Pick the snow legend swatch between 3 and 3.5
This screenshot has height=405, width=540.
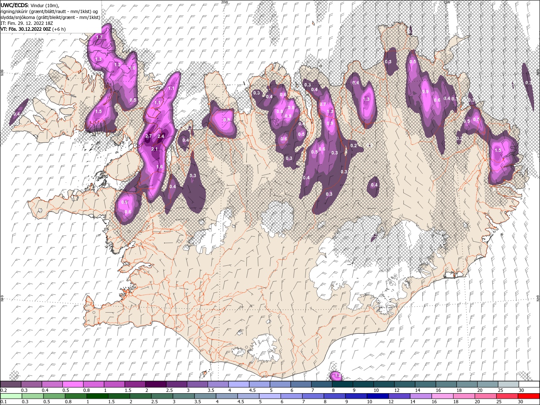[x=197, y=384]
